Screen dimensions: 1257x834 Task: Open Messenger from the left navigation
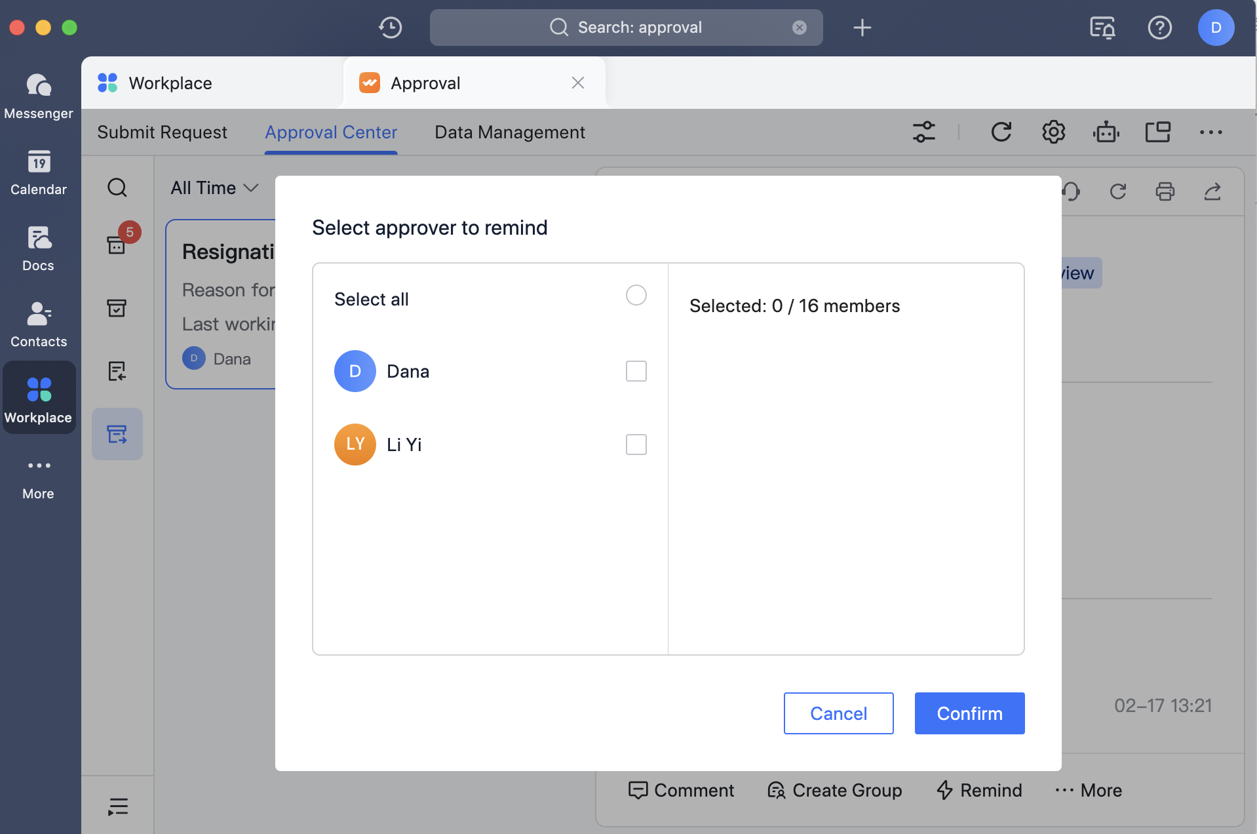pos(39,96)
